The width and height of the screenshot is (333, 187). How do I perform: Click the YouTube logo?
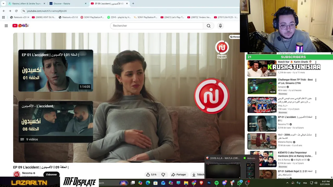21,25
